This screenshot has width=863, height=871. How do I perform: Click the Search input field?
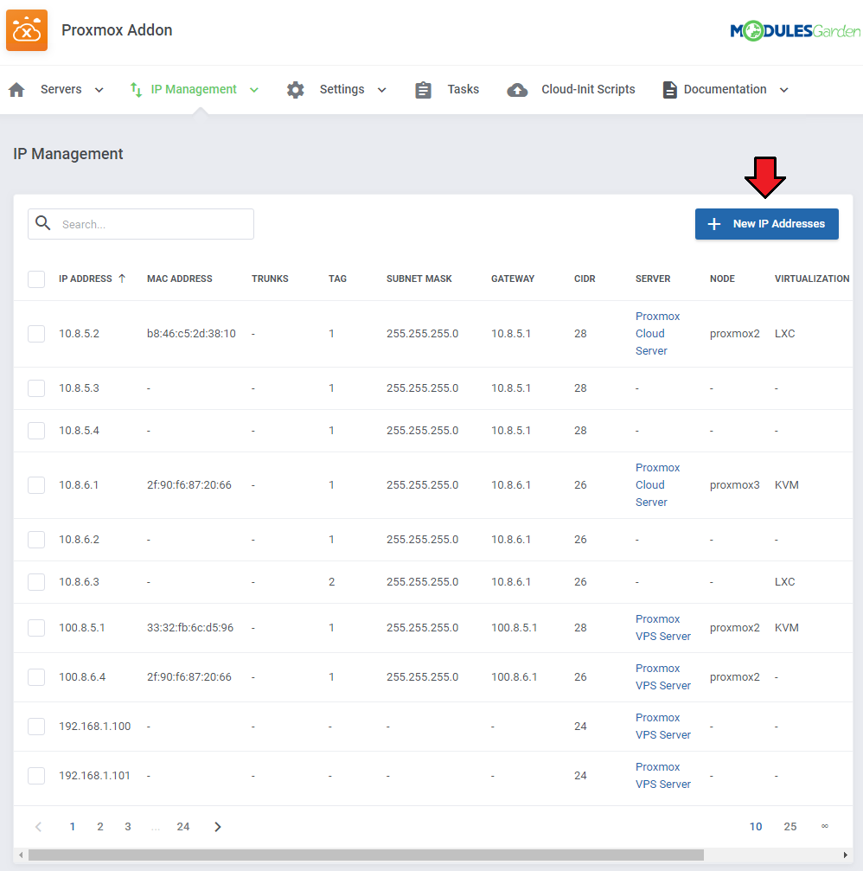click(x=141, y=224)
